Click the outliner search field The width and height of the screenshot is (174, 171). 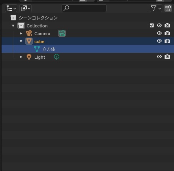coord(84,8)
